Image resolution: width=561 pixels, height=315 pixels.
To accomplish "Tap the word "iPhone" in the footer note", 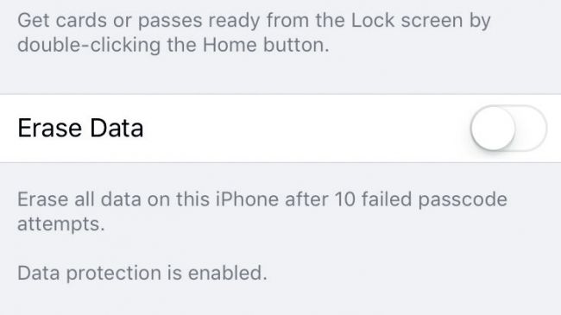I will click(247, 199).
